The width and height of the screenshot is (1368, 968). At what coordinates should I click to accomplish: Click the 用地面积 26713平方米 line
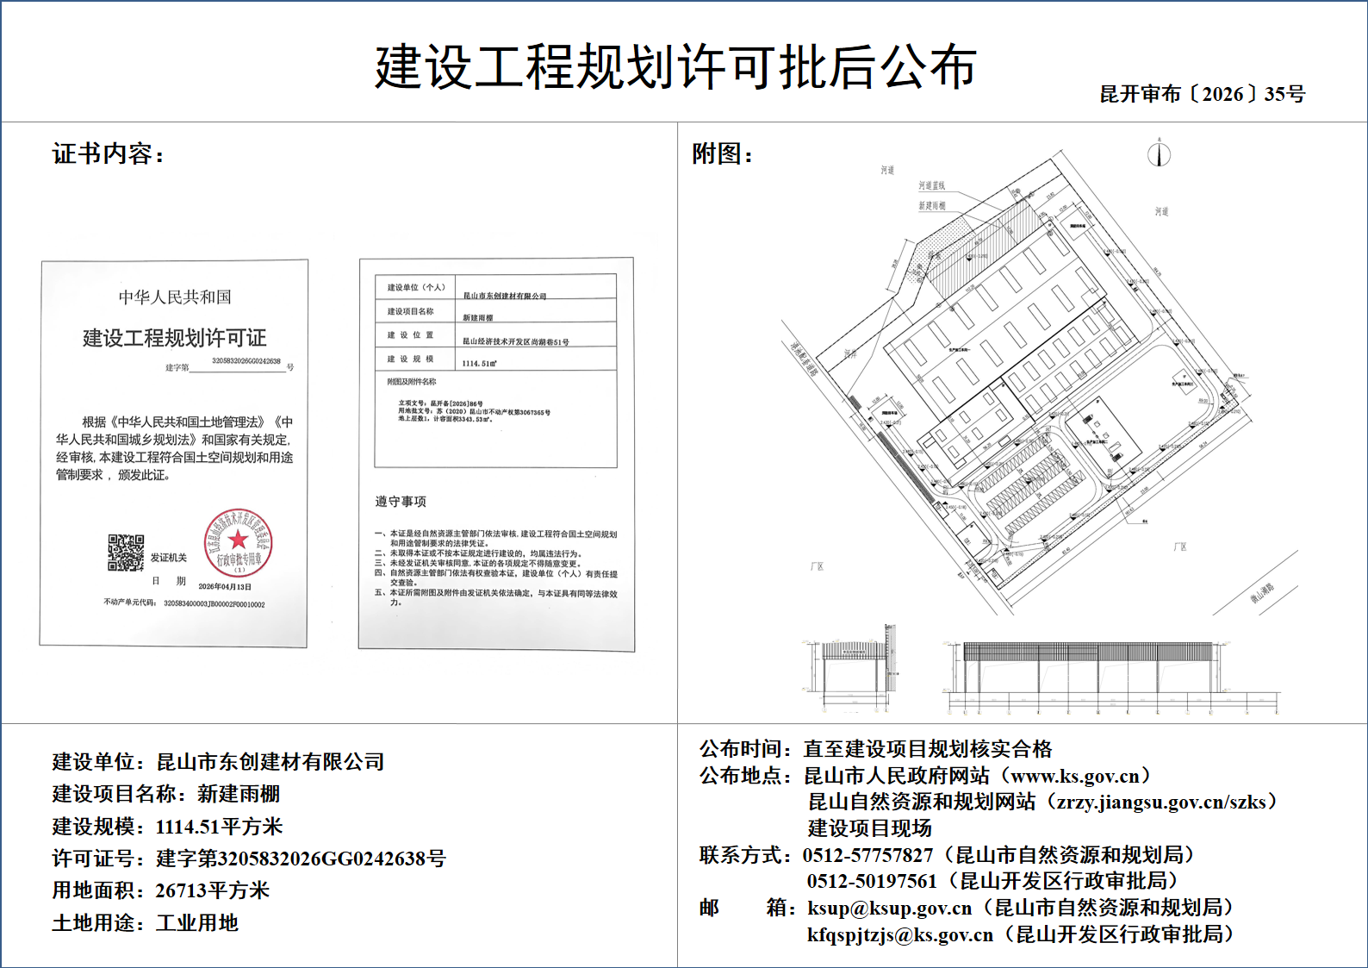(x=161, y=890)
